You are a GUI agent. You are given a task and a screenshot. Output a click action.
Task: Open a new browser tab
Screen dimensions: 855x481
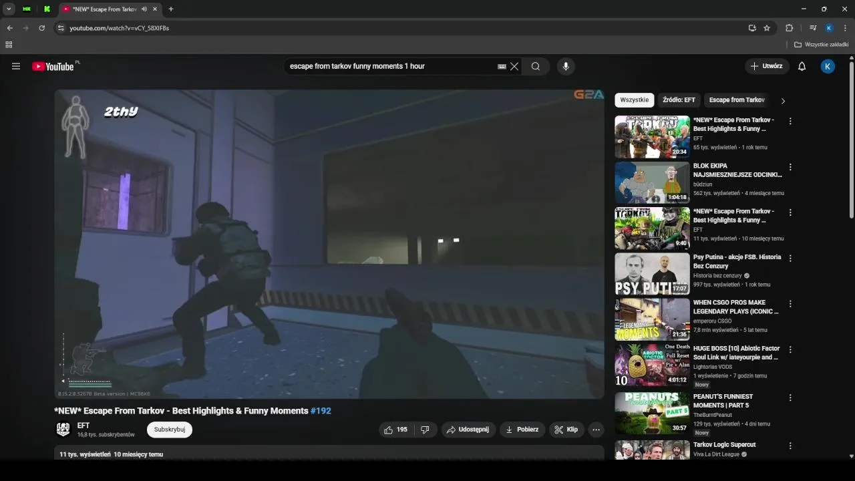pos(171,9)
